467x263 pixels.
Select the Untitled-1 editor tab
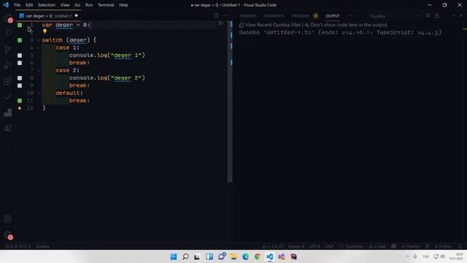tap(49, 16)
